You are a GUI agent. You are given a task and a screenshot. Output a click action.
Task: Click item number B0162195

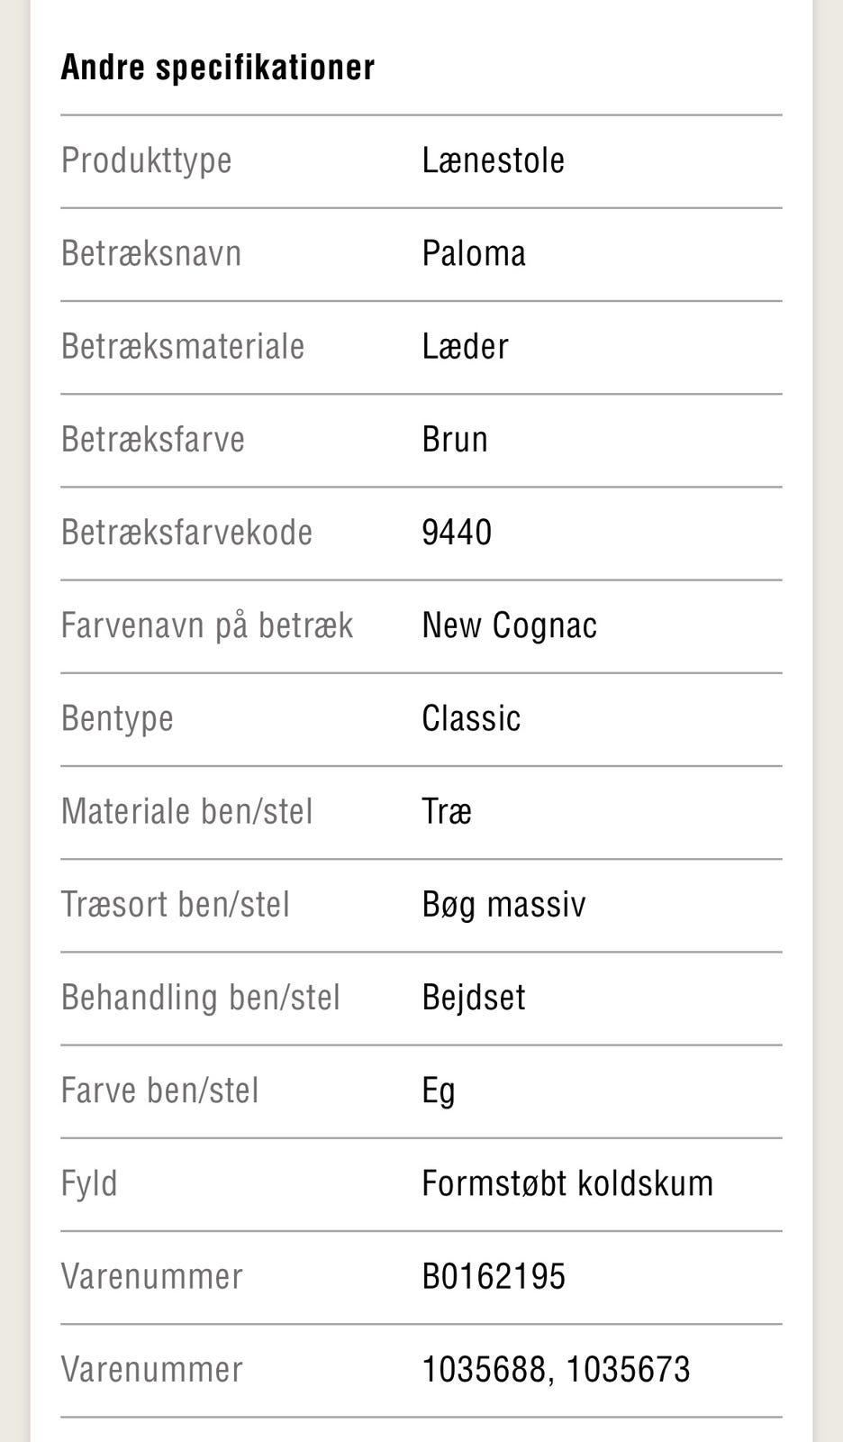pos(494,1276)
